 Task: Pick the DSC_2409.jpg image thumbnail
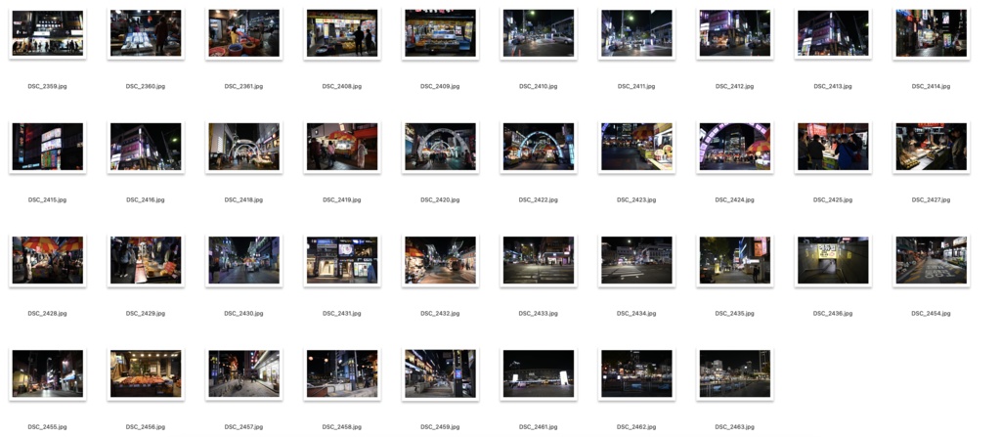[440, 33]
